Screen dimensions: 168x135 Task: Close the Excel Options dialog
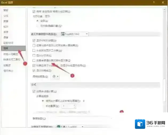[x=163, y=2]
